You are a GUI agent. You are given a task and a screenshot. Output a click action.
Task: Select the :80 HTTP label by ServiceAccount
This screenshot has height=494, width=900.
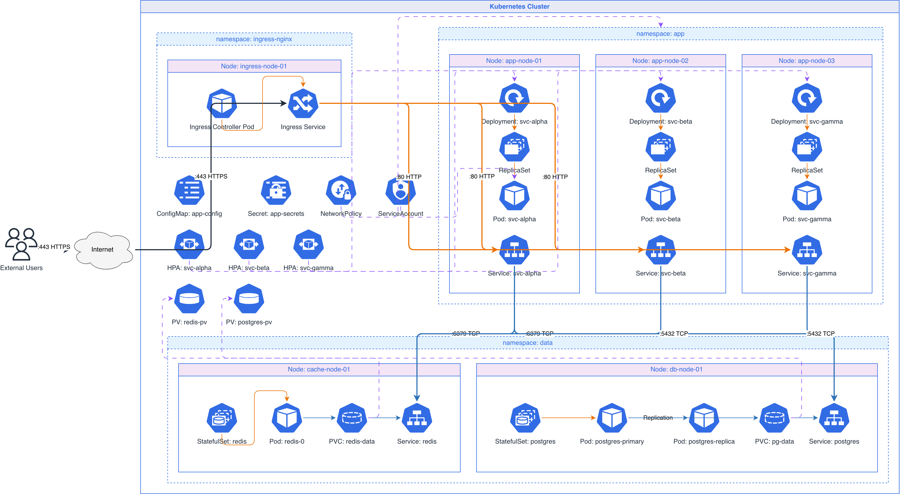[x=409, y=177]
